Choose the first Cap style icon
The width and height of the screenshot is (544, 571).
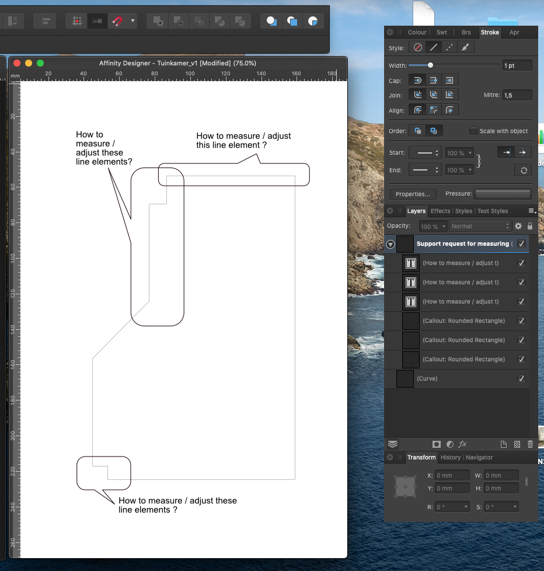click(x=418, y=80)
